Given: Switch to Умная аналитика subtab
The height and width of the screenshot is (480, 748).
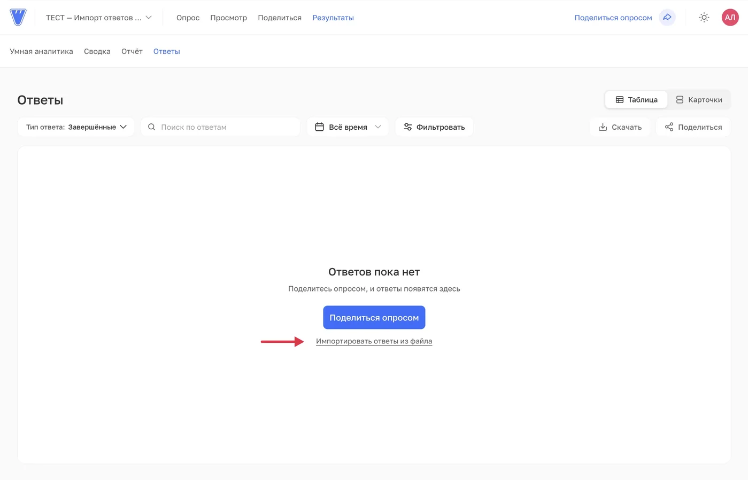Looking at the screenshot, I should point(41,51).
